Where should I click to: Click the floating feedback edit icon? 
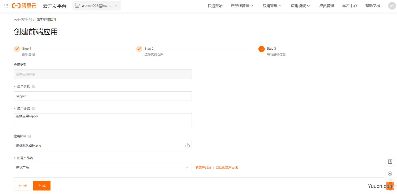click(390, 162)
